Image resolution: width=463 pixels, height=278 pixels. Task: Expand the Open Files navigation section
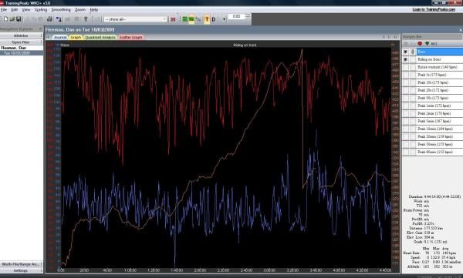(21, 42)
